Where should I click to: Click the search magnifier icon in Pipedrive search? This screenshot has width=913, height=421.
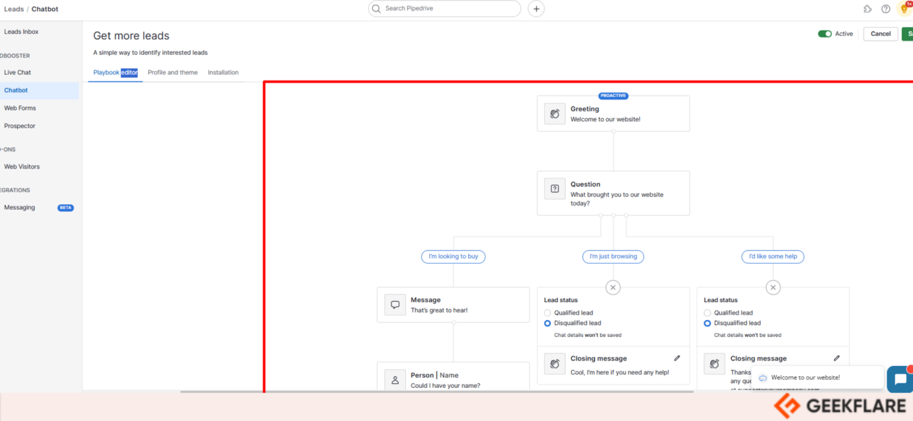376,9
